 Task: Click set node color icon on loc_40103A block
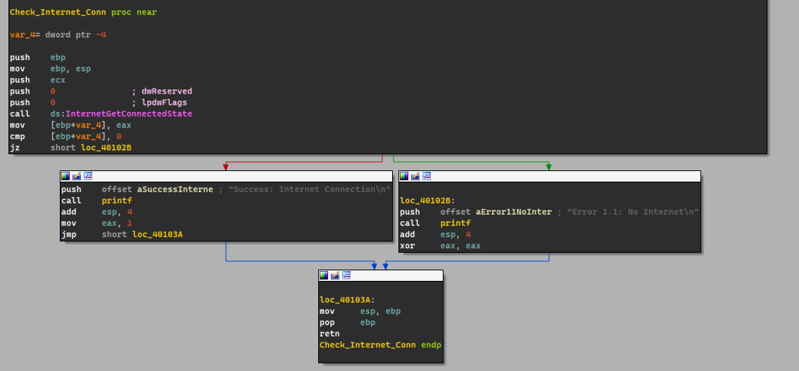click(x=324, y=275)
